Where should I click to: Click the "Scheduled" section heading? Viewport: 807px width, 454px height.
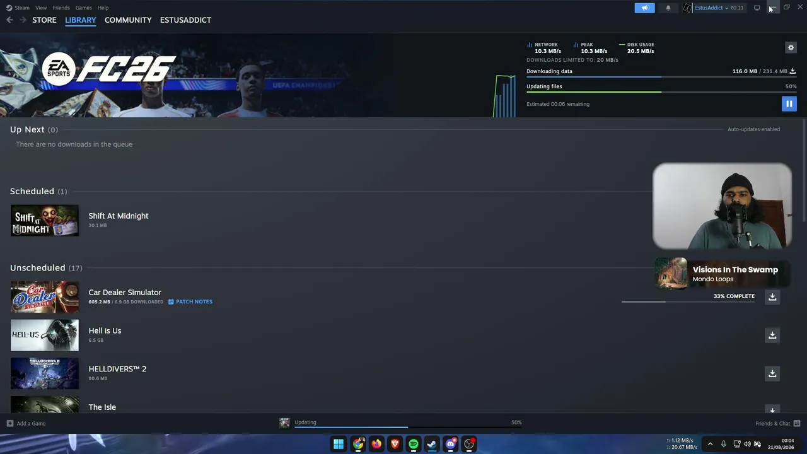[x=32, y=191]
